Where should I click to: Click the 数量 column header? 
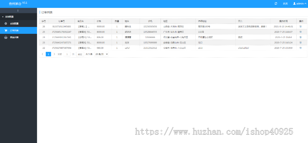[117, 21]
